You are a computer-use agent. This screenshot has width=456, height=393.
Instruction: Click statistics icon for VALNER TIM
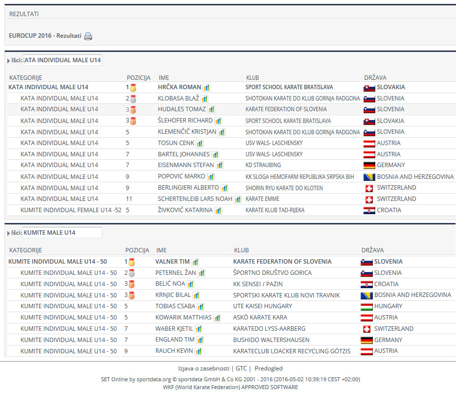(x=195, y=262)
